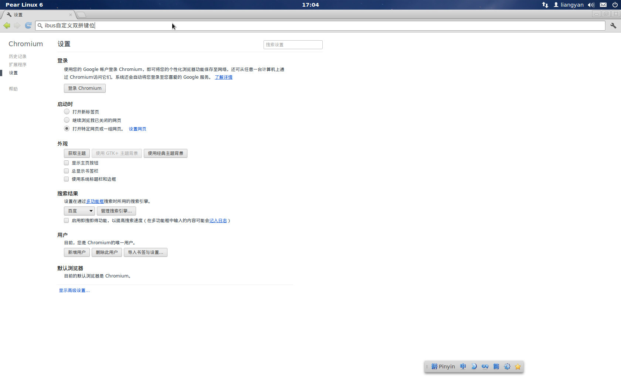Open 历史记录 in the sidebar
The height and width of the screenshot is (388, 621).
(18, 57)
